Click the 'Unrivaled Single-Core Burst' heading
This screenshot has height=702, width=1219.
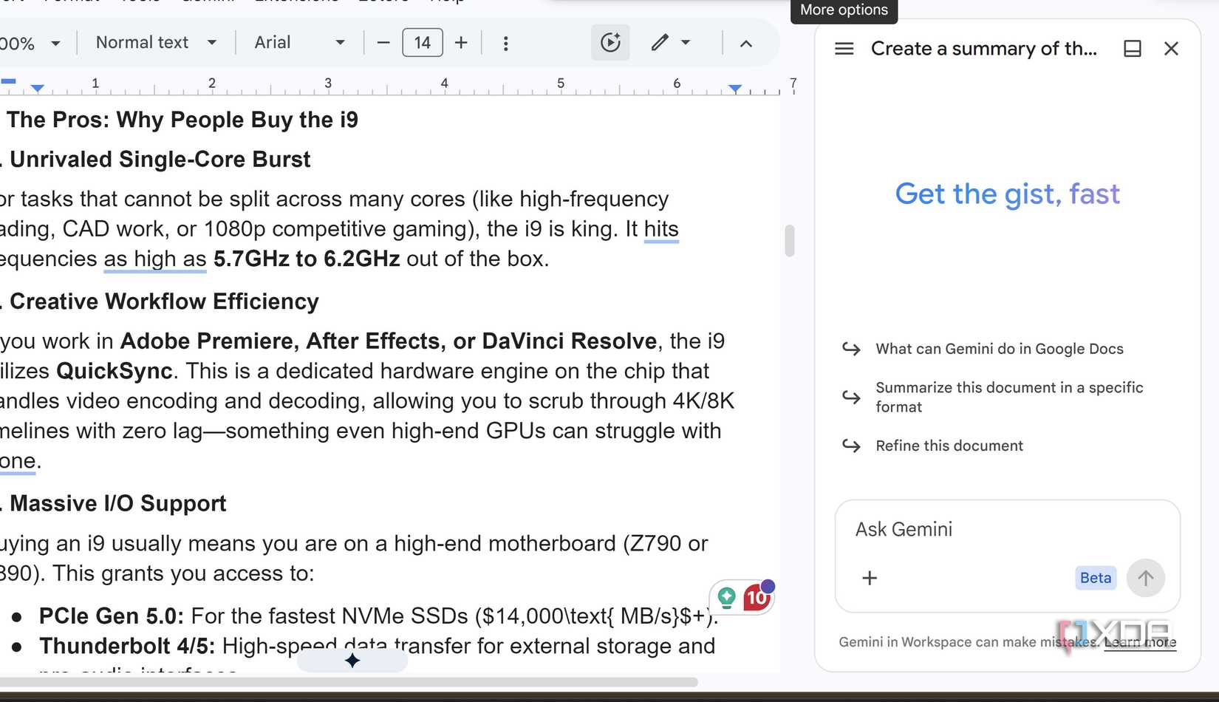(x=160, y=160)
